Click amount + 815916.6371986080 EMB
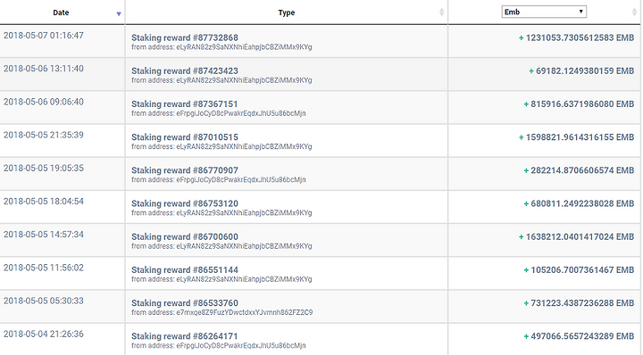Screen dimensions: 643x355 click(x=579, y=104)
